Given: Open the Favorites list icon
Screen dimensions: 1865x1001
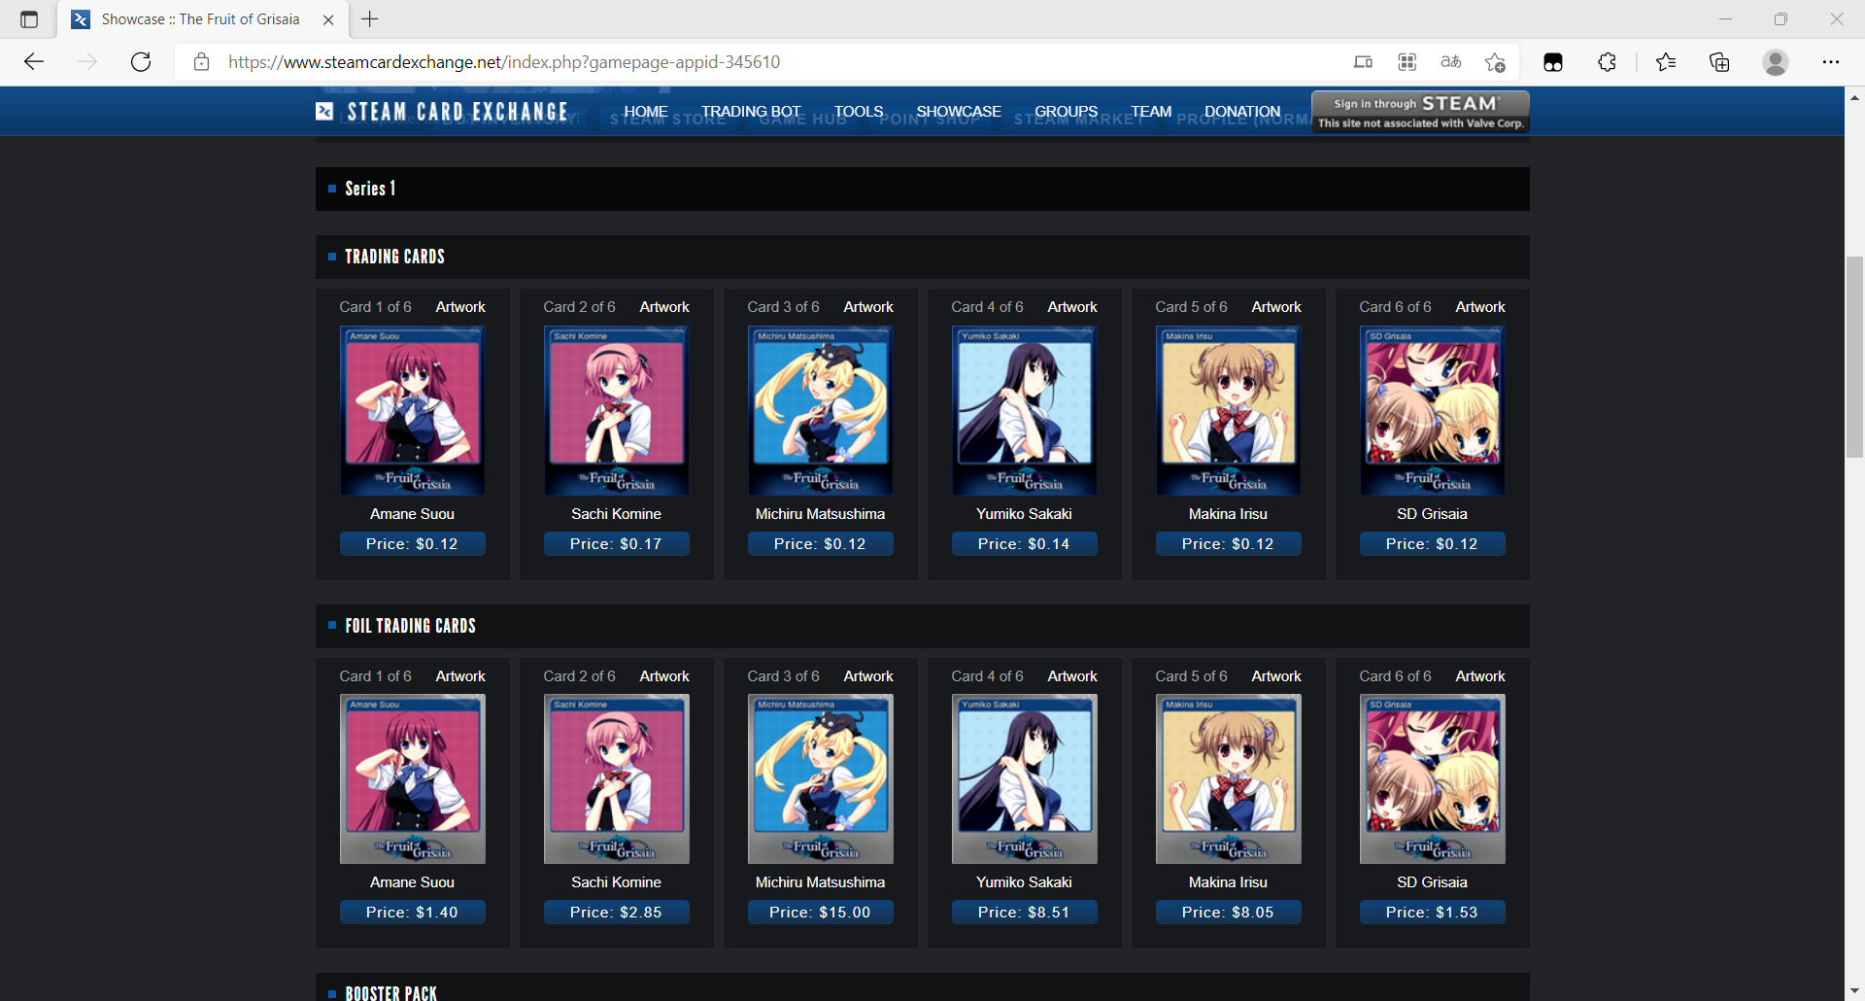Looking at the screenshot, I should [1666, 62].
